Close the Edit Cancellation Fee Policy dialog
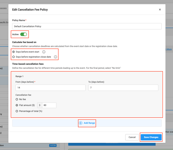 [160, 10]
